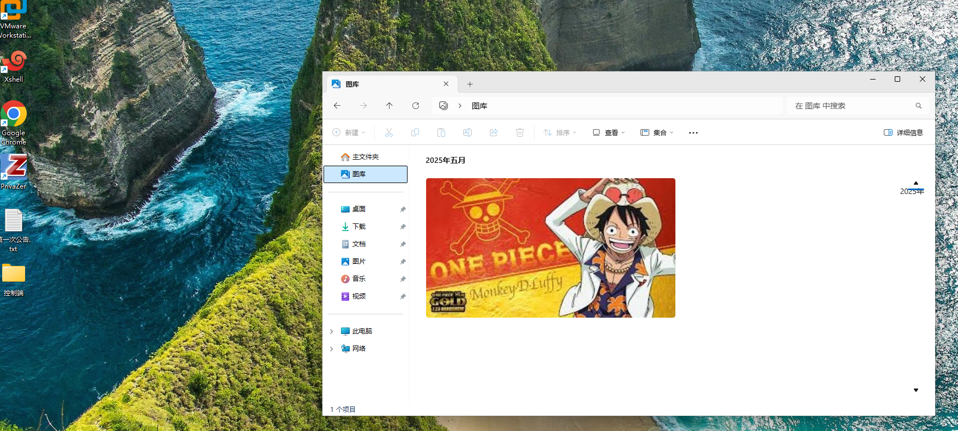Click the 图库 breadcrumb in address bar
Viewport: 958px width, 431px height.
[x=480, y=106]
